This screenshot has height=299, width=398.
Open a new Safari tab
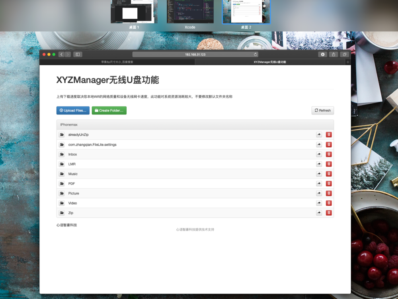click(348, 62)
